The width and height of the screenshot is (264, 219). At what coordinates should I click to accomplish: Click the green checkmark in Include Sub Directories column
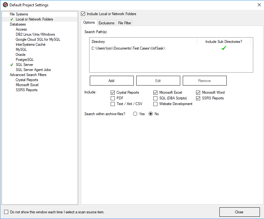pyautogui.click(x=224, y=48)
